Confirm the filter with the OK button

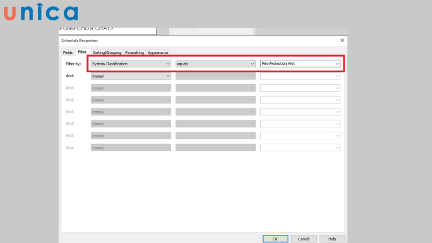275,239
